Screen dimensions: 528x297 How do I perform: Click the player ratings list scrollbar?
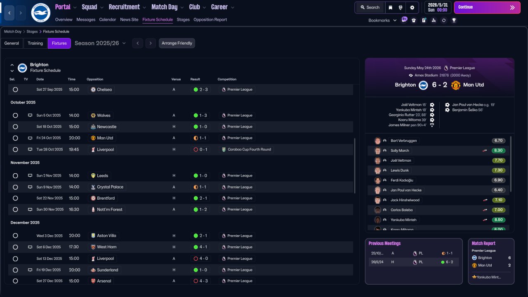[x=511, y=164]
